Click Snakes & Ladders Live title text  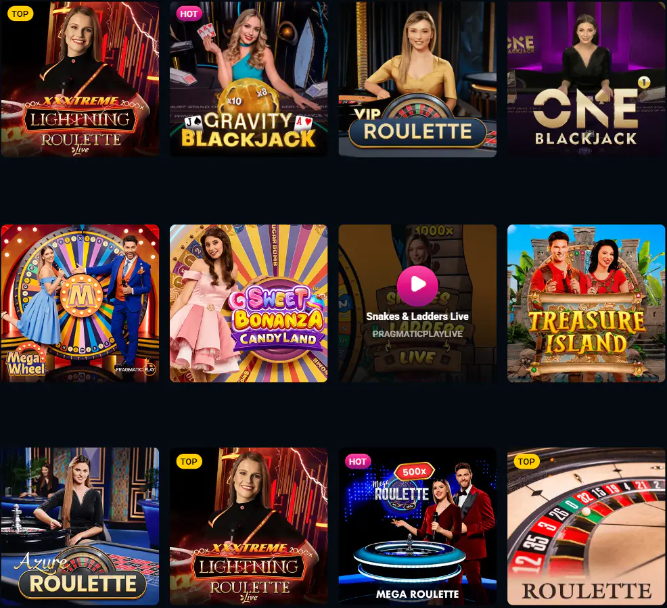coord(417,317)
